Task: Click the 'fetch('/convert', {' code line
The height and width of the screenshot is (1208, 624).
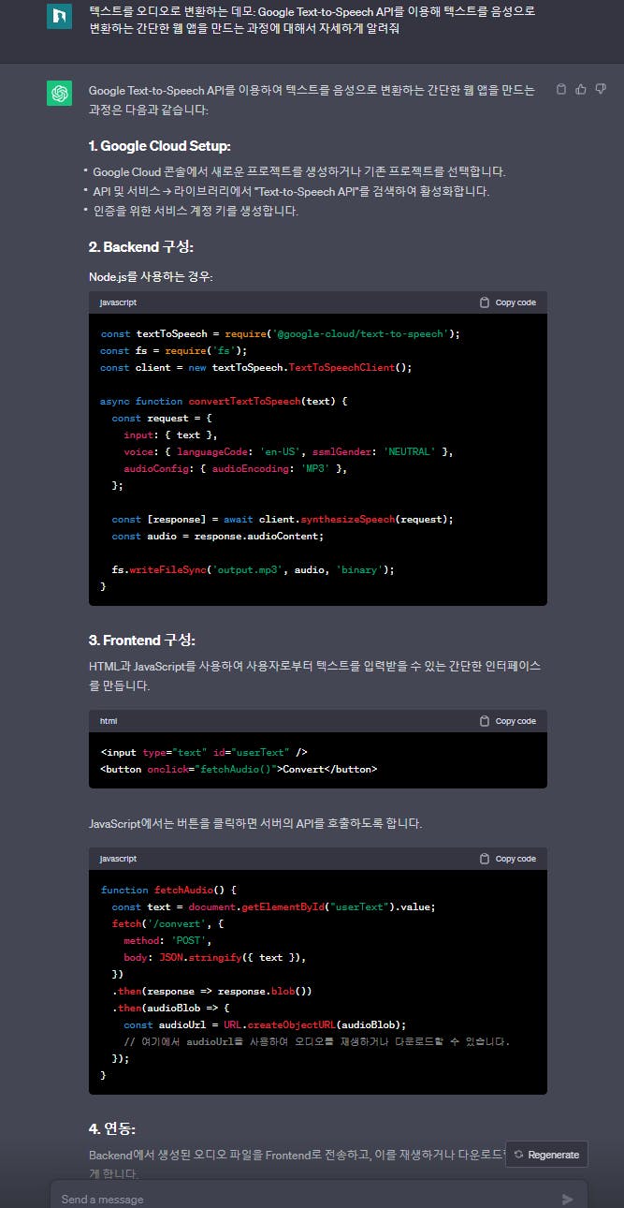Action: (x=167, y=923)
